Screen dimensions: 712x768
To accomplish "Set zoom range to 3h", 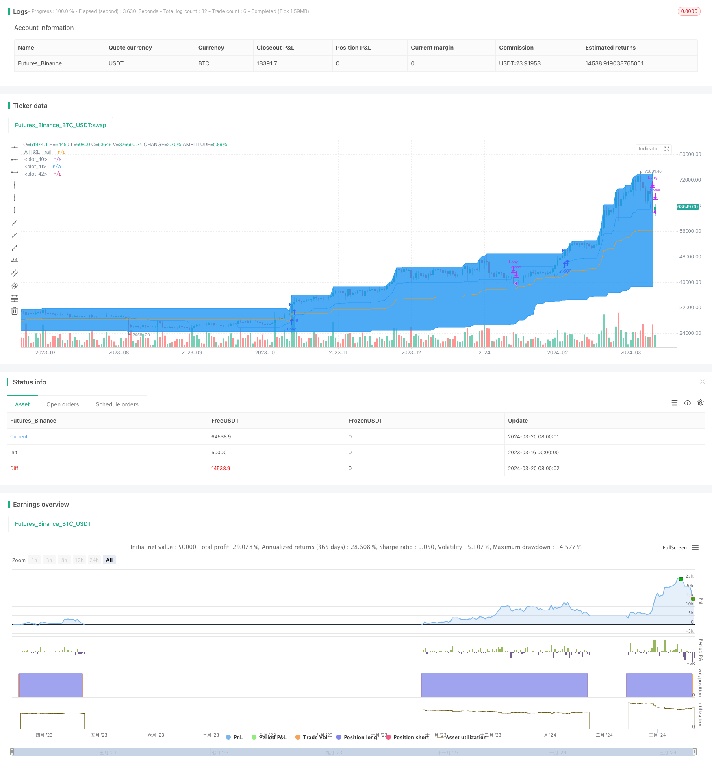I will tap(49, 560).
